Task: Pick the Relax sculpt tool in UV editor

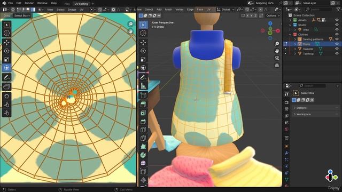Action: tap(6, 105)
